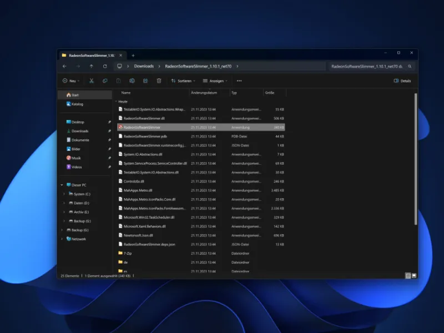Select ControlzEx.dll file
Viewport: 444px width, 333px height.
coord(201,181)
